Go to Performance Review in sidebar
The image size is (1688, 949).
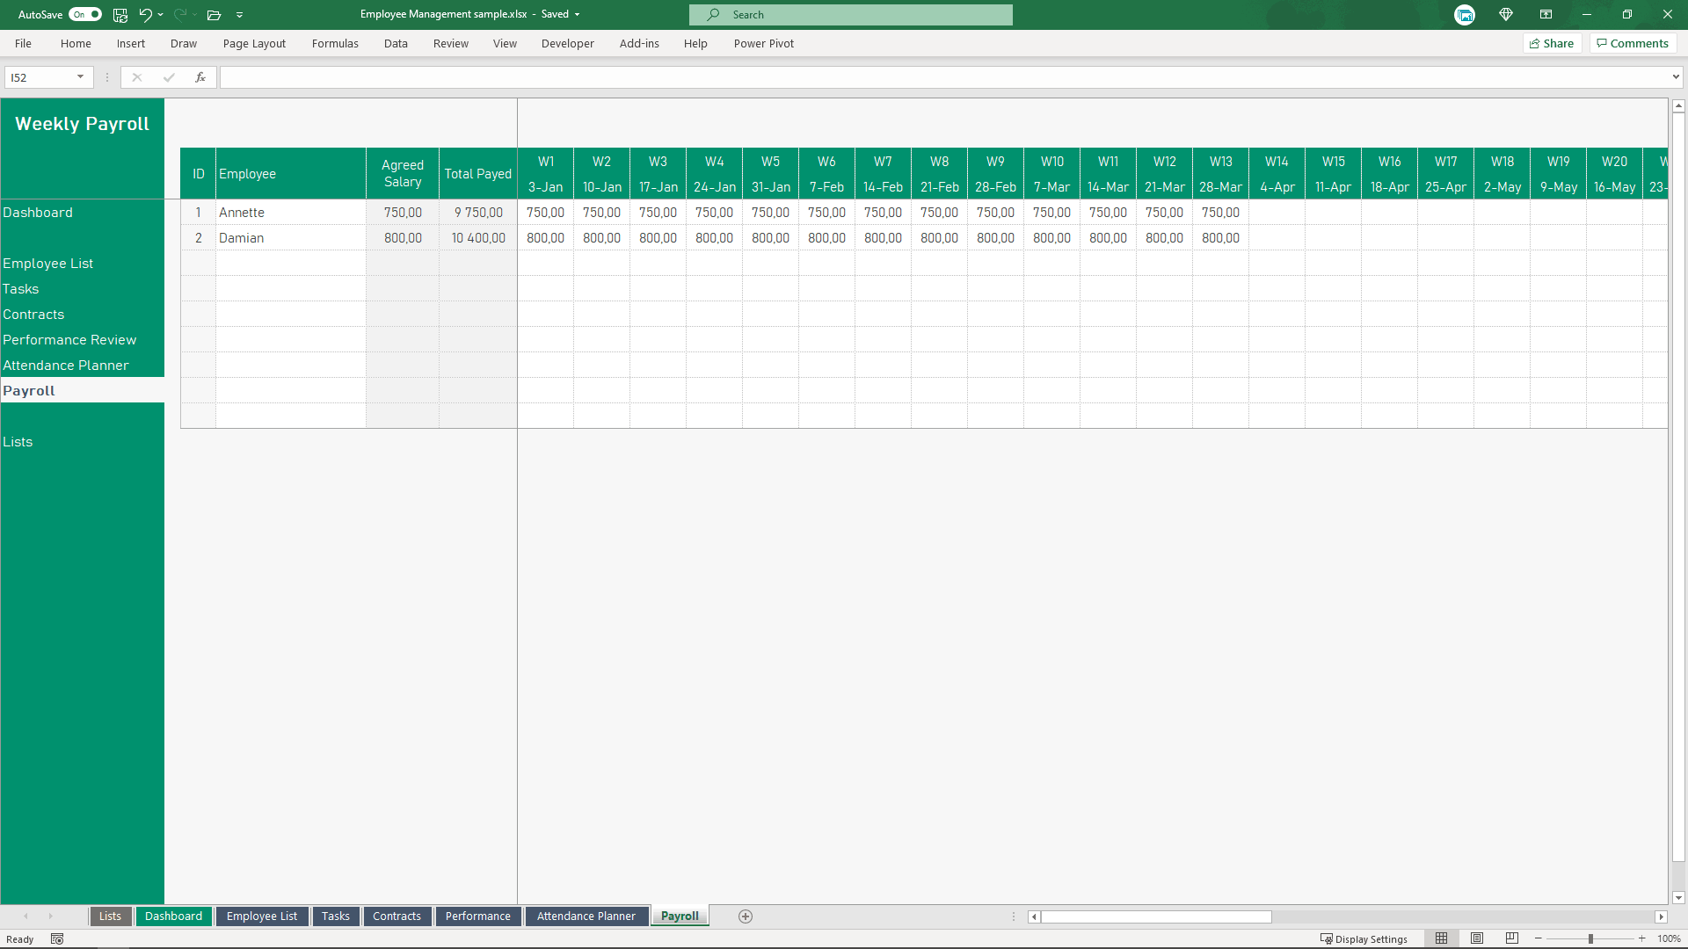point(69,340)
